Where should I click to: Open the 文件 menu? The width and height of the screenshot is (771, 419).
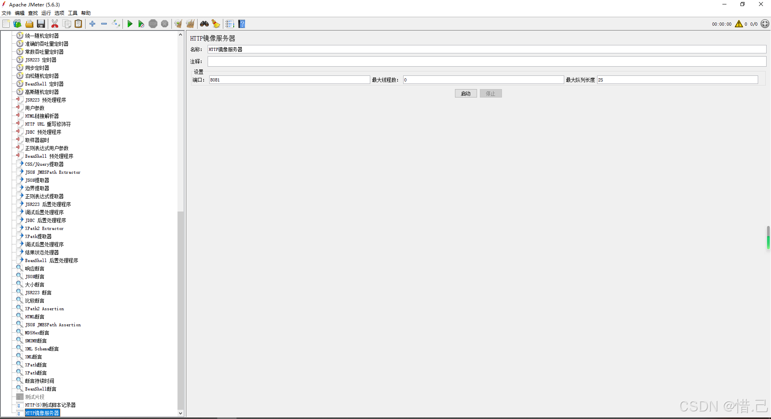tap(7, 13)
